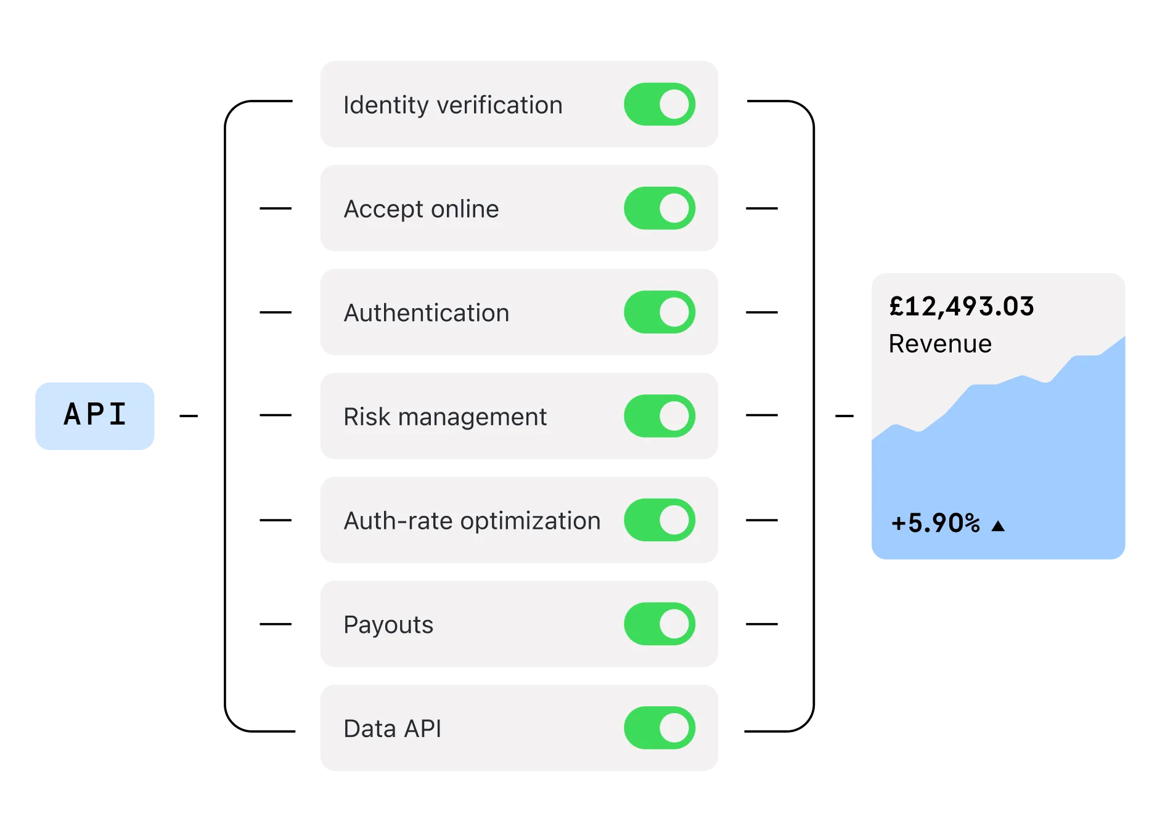
Task: Click the +5.90% growth figure
Action: click(936, 523)
